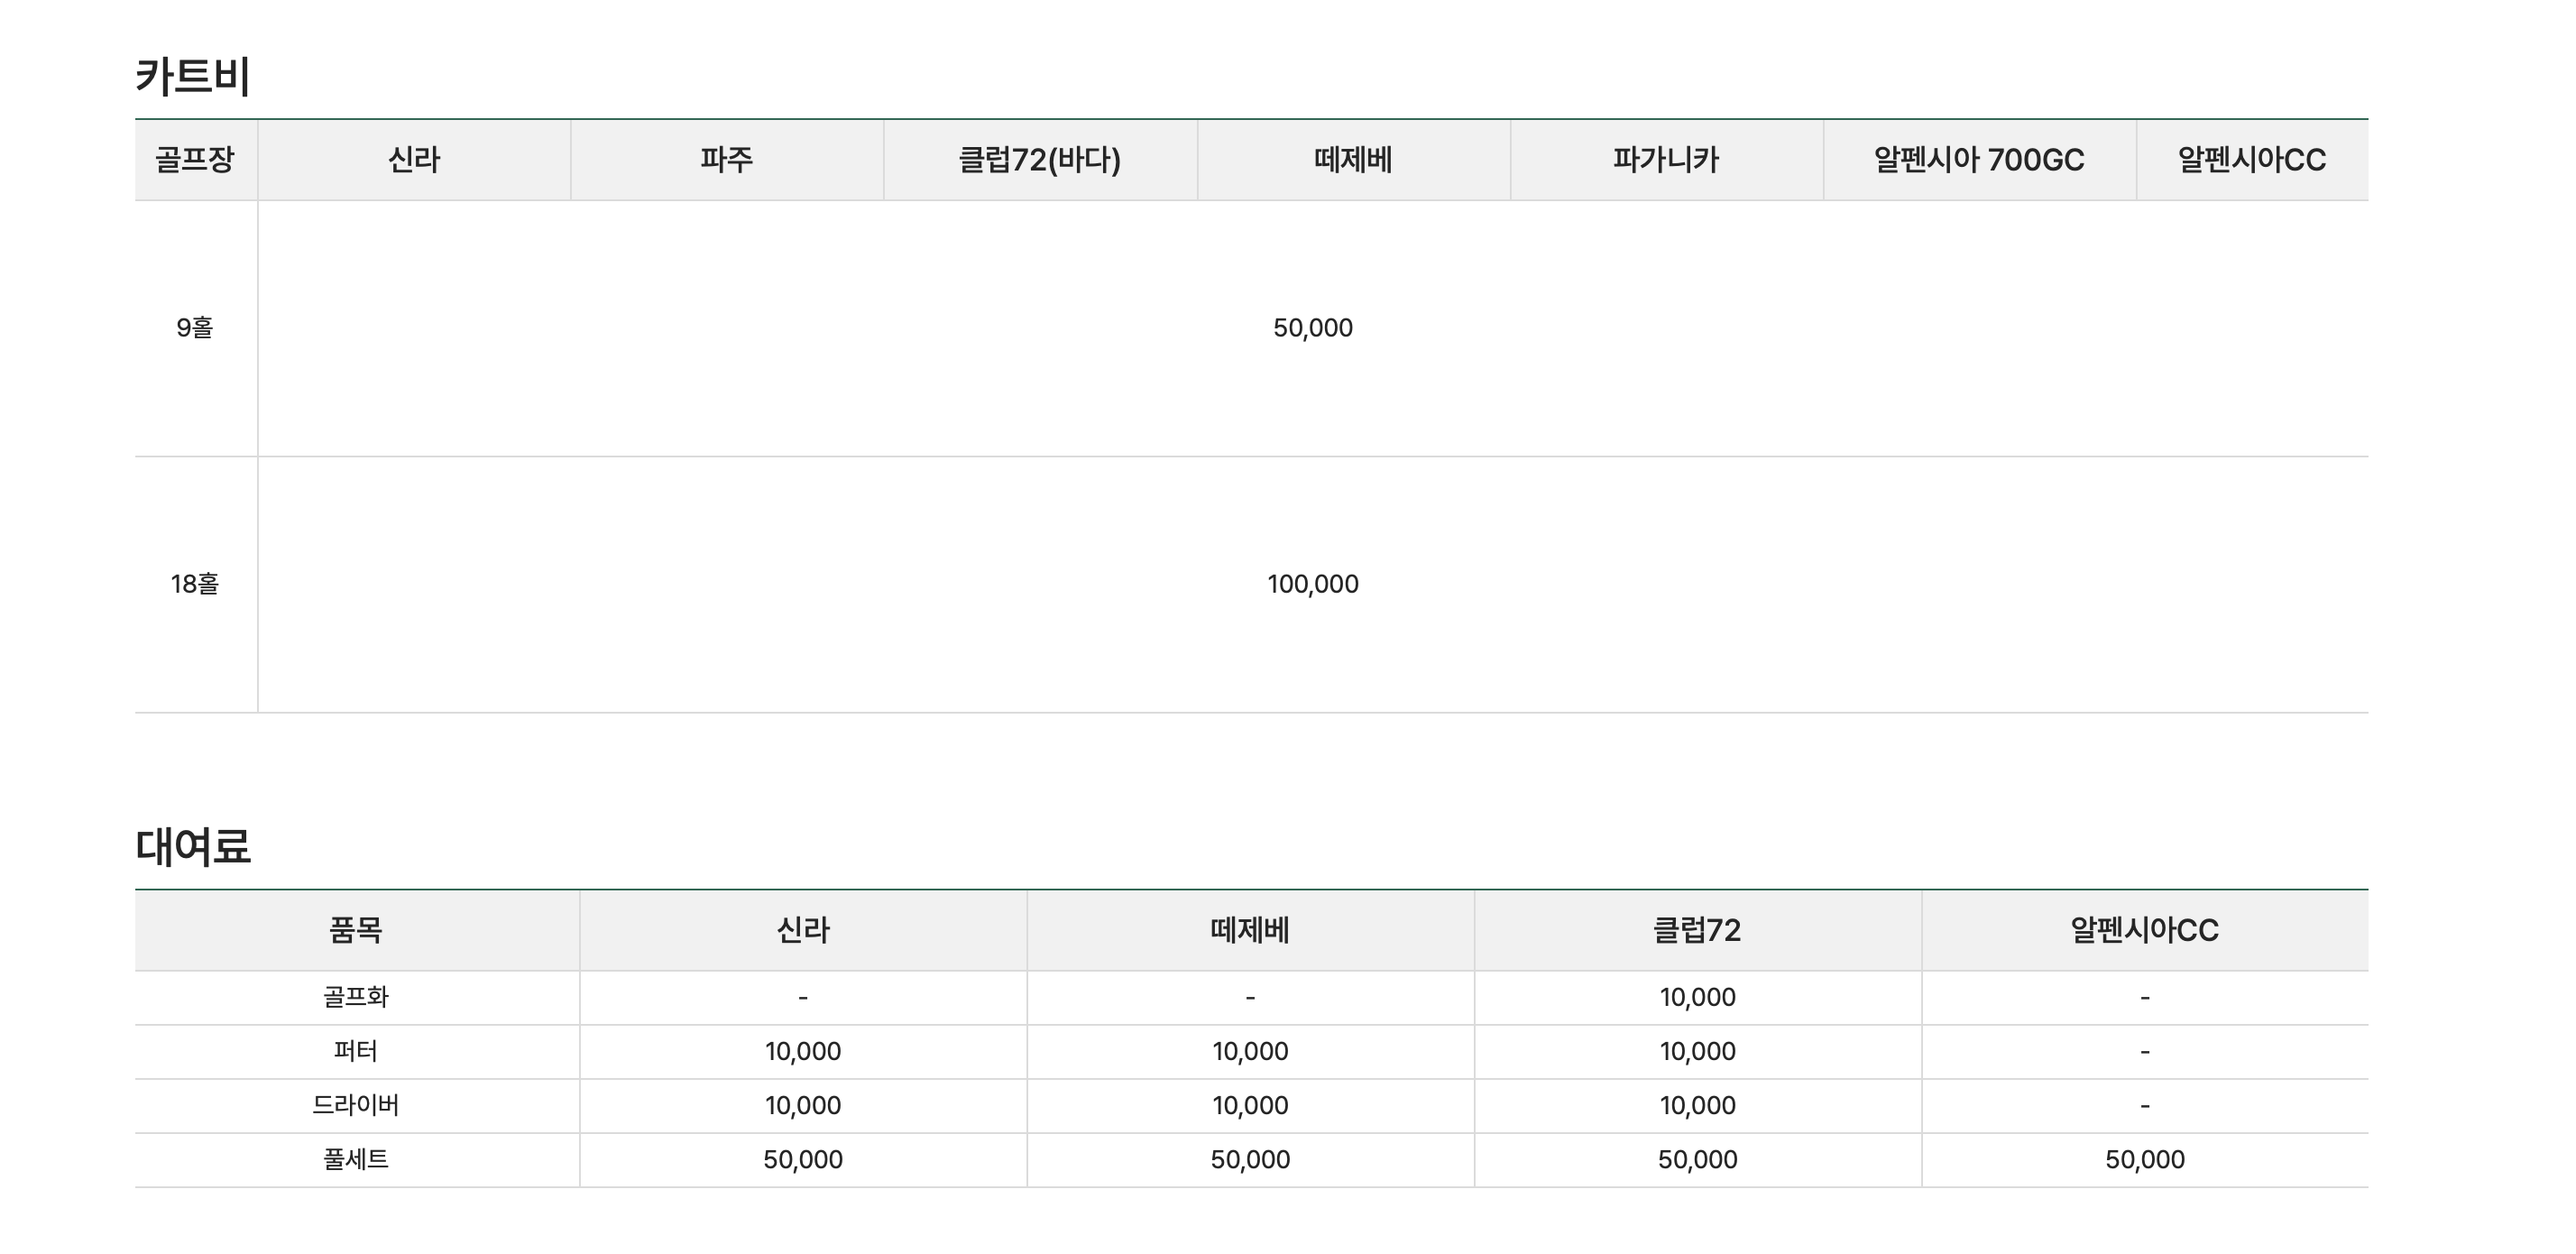The image size is (2576, 1254).
Task: Select the 파주 column header
Action: tap(727, 160)
